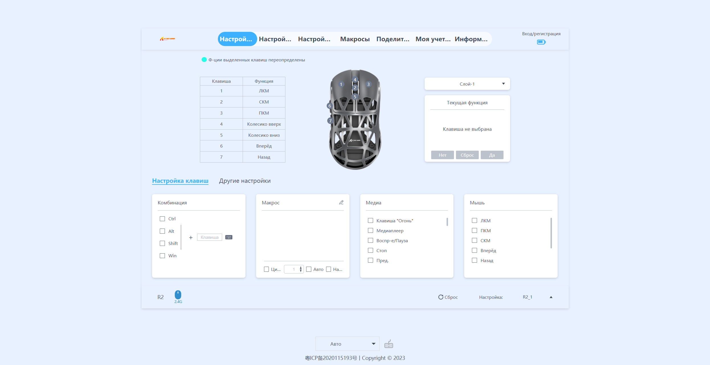The width and height of the screenshot is (710, 365).
Task: Click mouse button marker 1
Action: point(341,84)
